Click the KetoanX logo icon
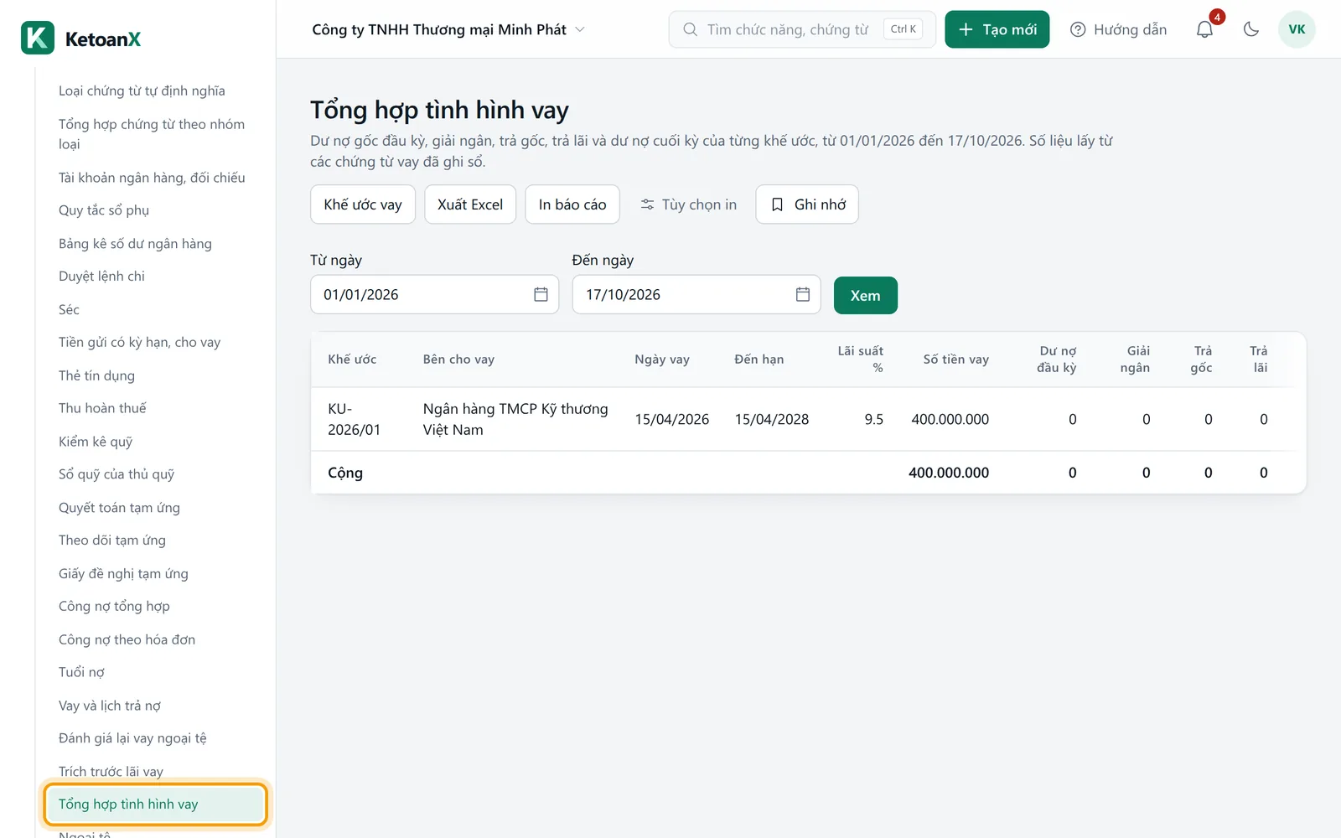Viewport: 1341px width, 838px height. coord(38,38)
